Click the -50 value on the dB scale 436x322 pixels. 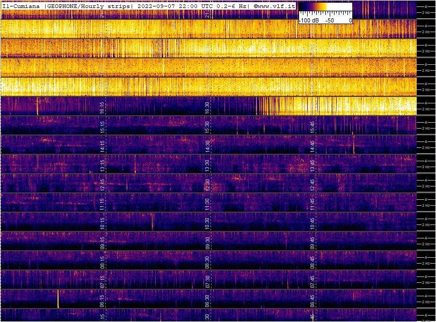click(330, 20)
